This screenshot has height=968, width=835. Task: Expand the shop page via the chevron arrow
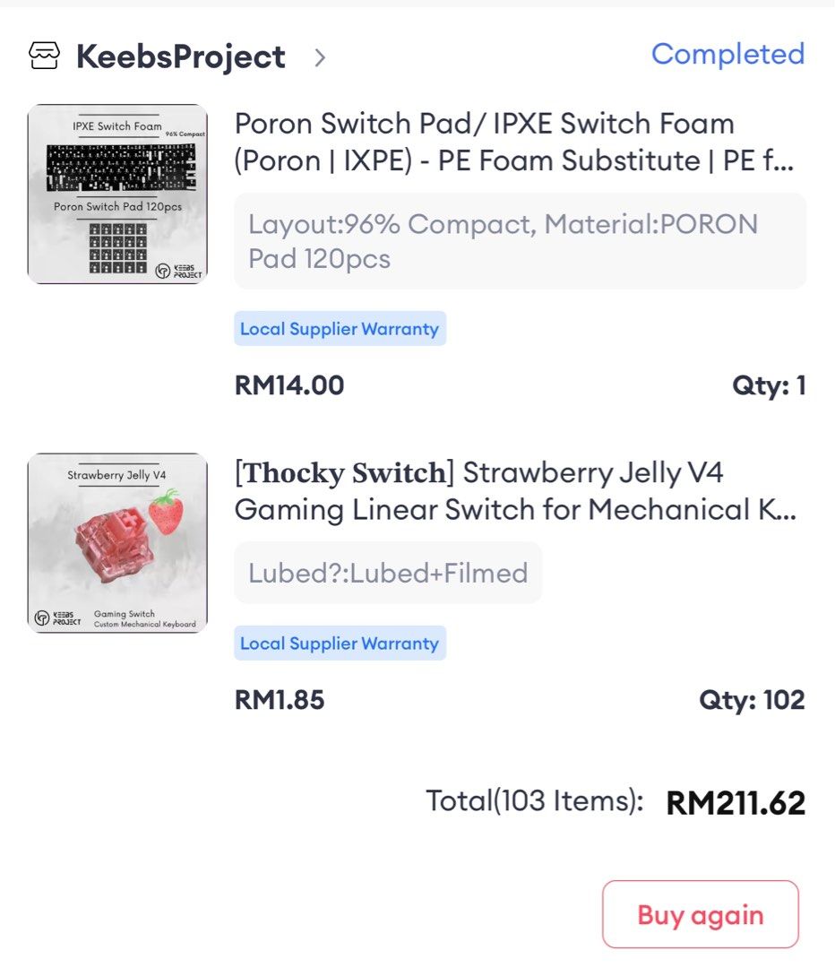318,57
